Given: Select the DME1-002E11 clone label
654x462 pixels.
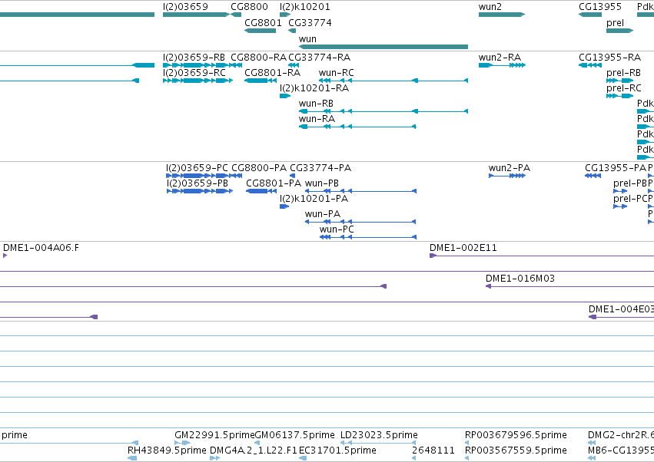Looking at the screenshot, I should pos(463,248).
